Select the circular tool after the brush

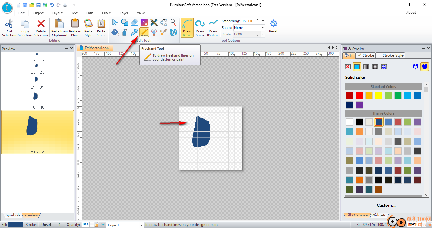(173, 32)
